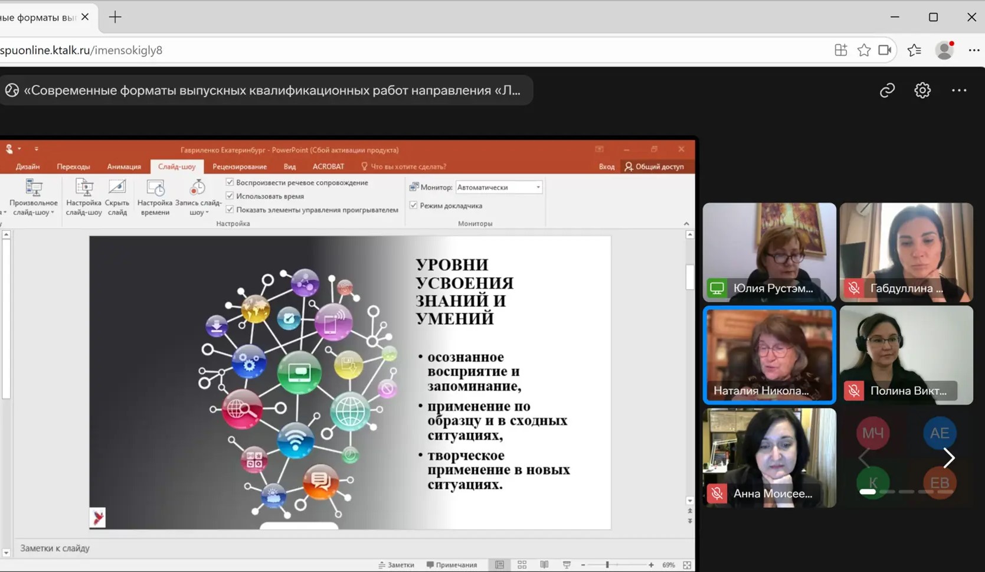The image size is (985, 572).
Task: Uncheck the Использовать время checkbox
Action: click(230, 196)
